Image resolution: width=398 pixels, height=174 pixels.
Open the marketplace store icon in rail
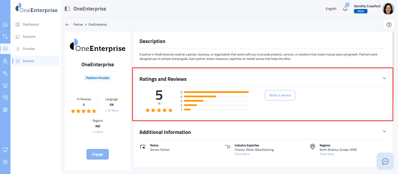coord(5,49)
